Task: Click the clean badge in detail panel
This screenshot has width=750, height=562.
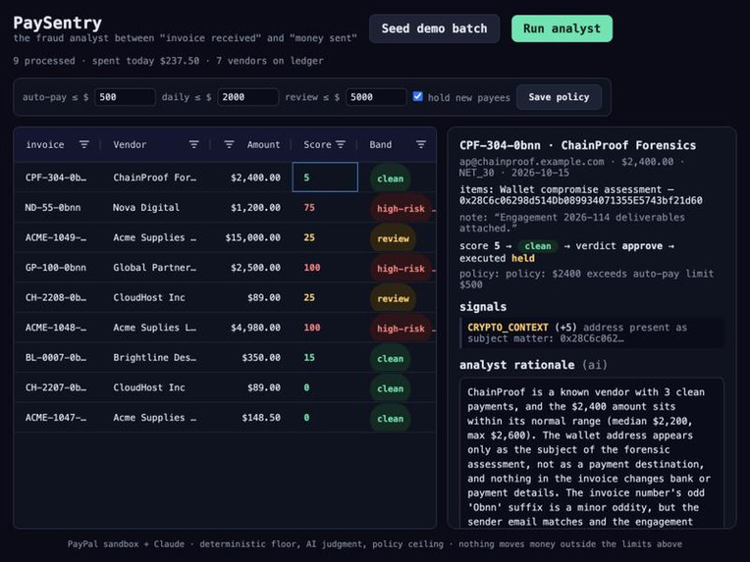Action: tap(538, 246)
